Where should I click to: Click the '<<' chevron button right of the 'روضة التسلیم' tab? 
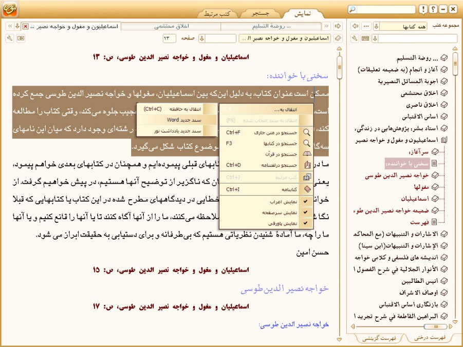pyautogui.click(x=326, y=26)
